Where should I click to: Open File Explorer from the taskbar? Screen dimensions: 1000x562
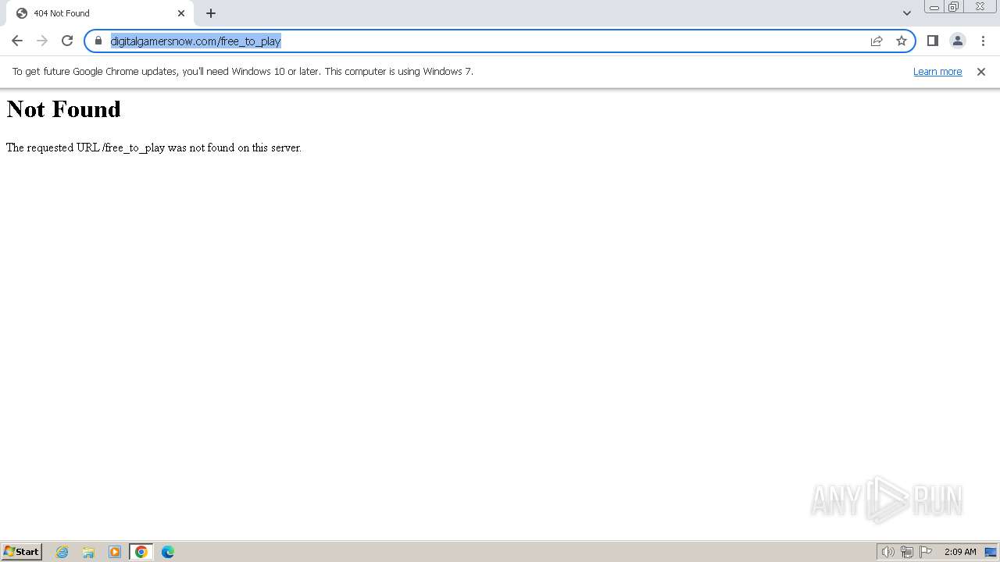point(88,552)
